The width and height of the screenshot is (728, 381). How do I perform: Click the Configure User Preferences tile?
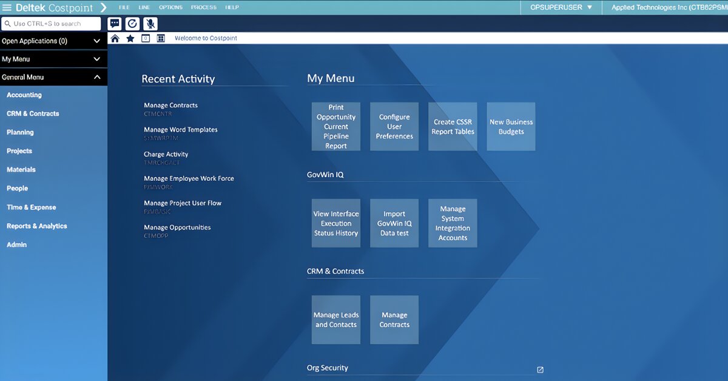point(394,127)
